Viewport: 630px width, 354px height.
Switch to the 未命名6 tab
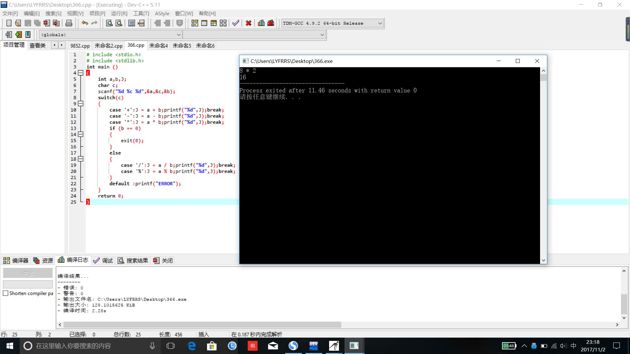coord(205,46)
